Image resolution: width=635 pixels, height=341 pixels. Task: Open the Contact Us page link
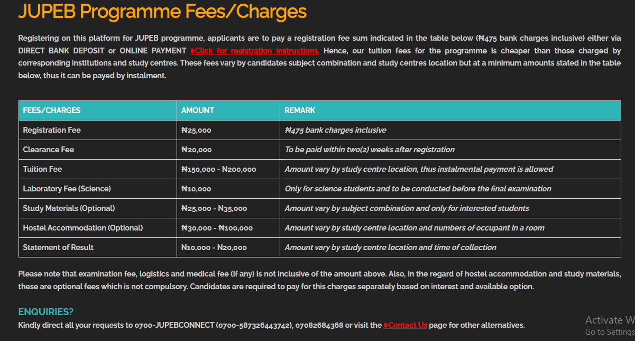click(x=408, y=325)
